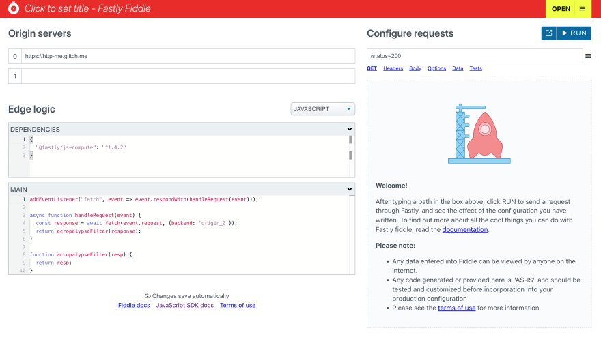This screenshot has width=601, height=339.
Task: Click the 'Welcome!' heading text
Action: click(391, 186)
